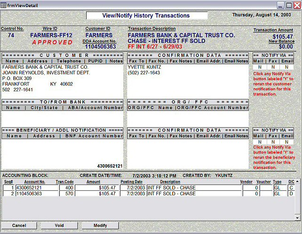Viewport: 302px width, 234px height.
Task: Click Tran.Code field 570
Action: pos(66,194)
